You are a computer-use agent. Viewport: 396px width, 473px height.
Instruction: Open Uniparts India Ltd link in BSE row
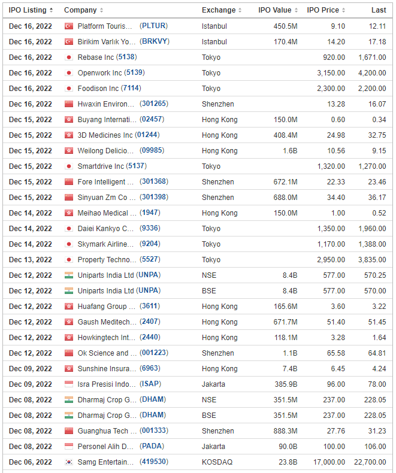pos(105,291)
